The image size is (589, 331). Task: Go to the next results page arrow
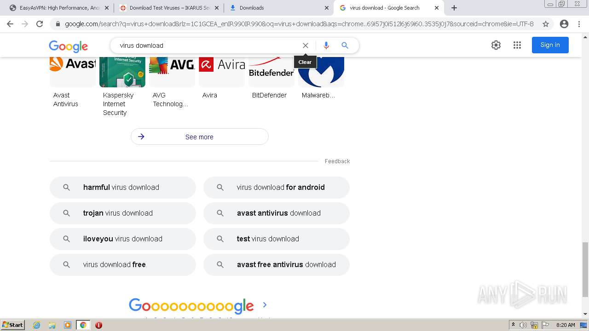click(x=265, y=305)
